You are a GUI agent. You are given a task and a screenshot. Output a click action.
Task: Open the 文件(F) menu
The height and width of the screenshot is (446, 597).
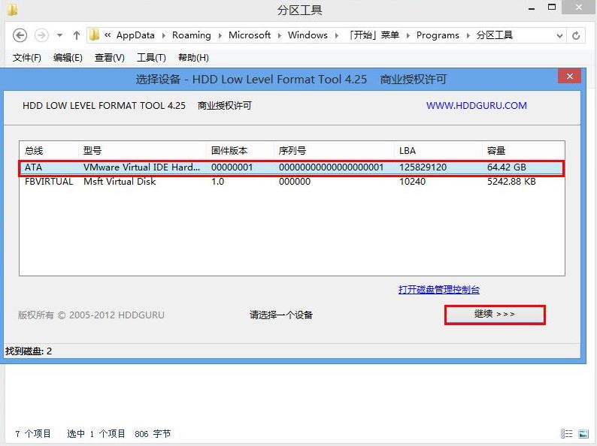coord(27,58)
